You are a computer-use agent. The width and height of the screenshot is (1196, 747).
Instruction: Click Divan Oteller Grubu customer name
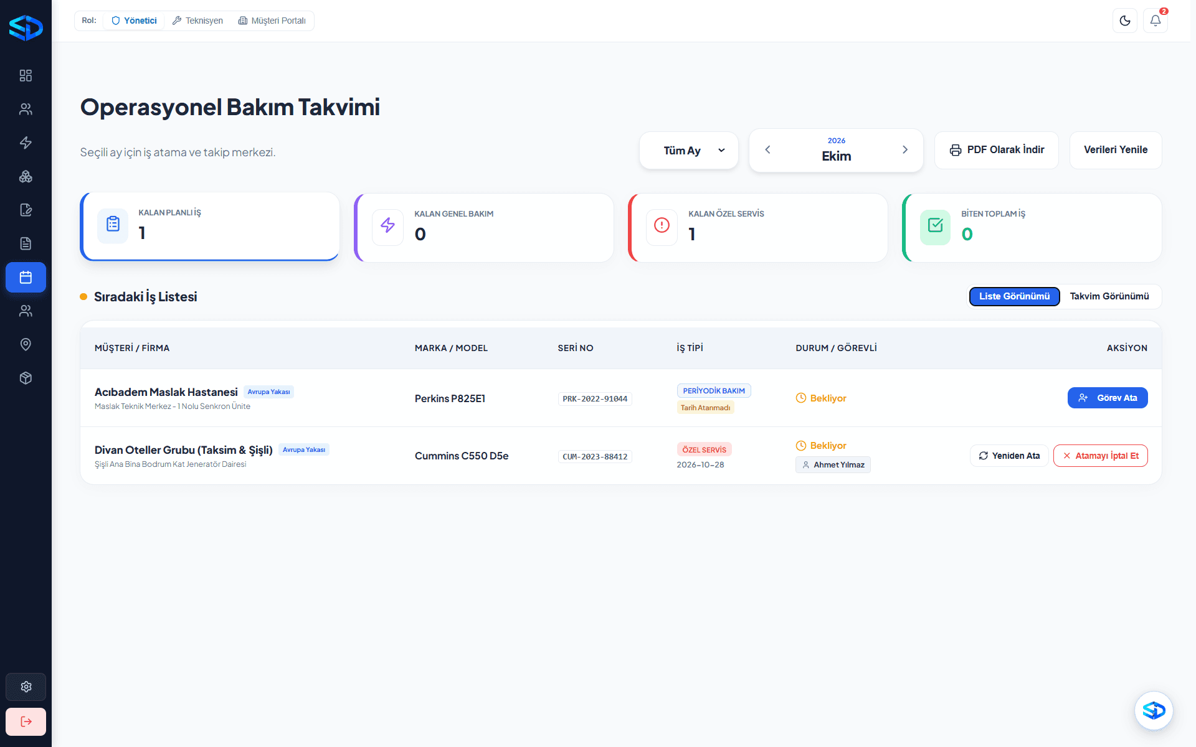[184, 450]
